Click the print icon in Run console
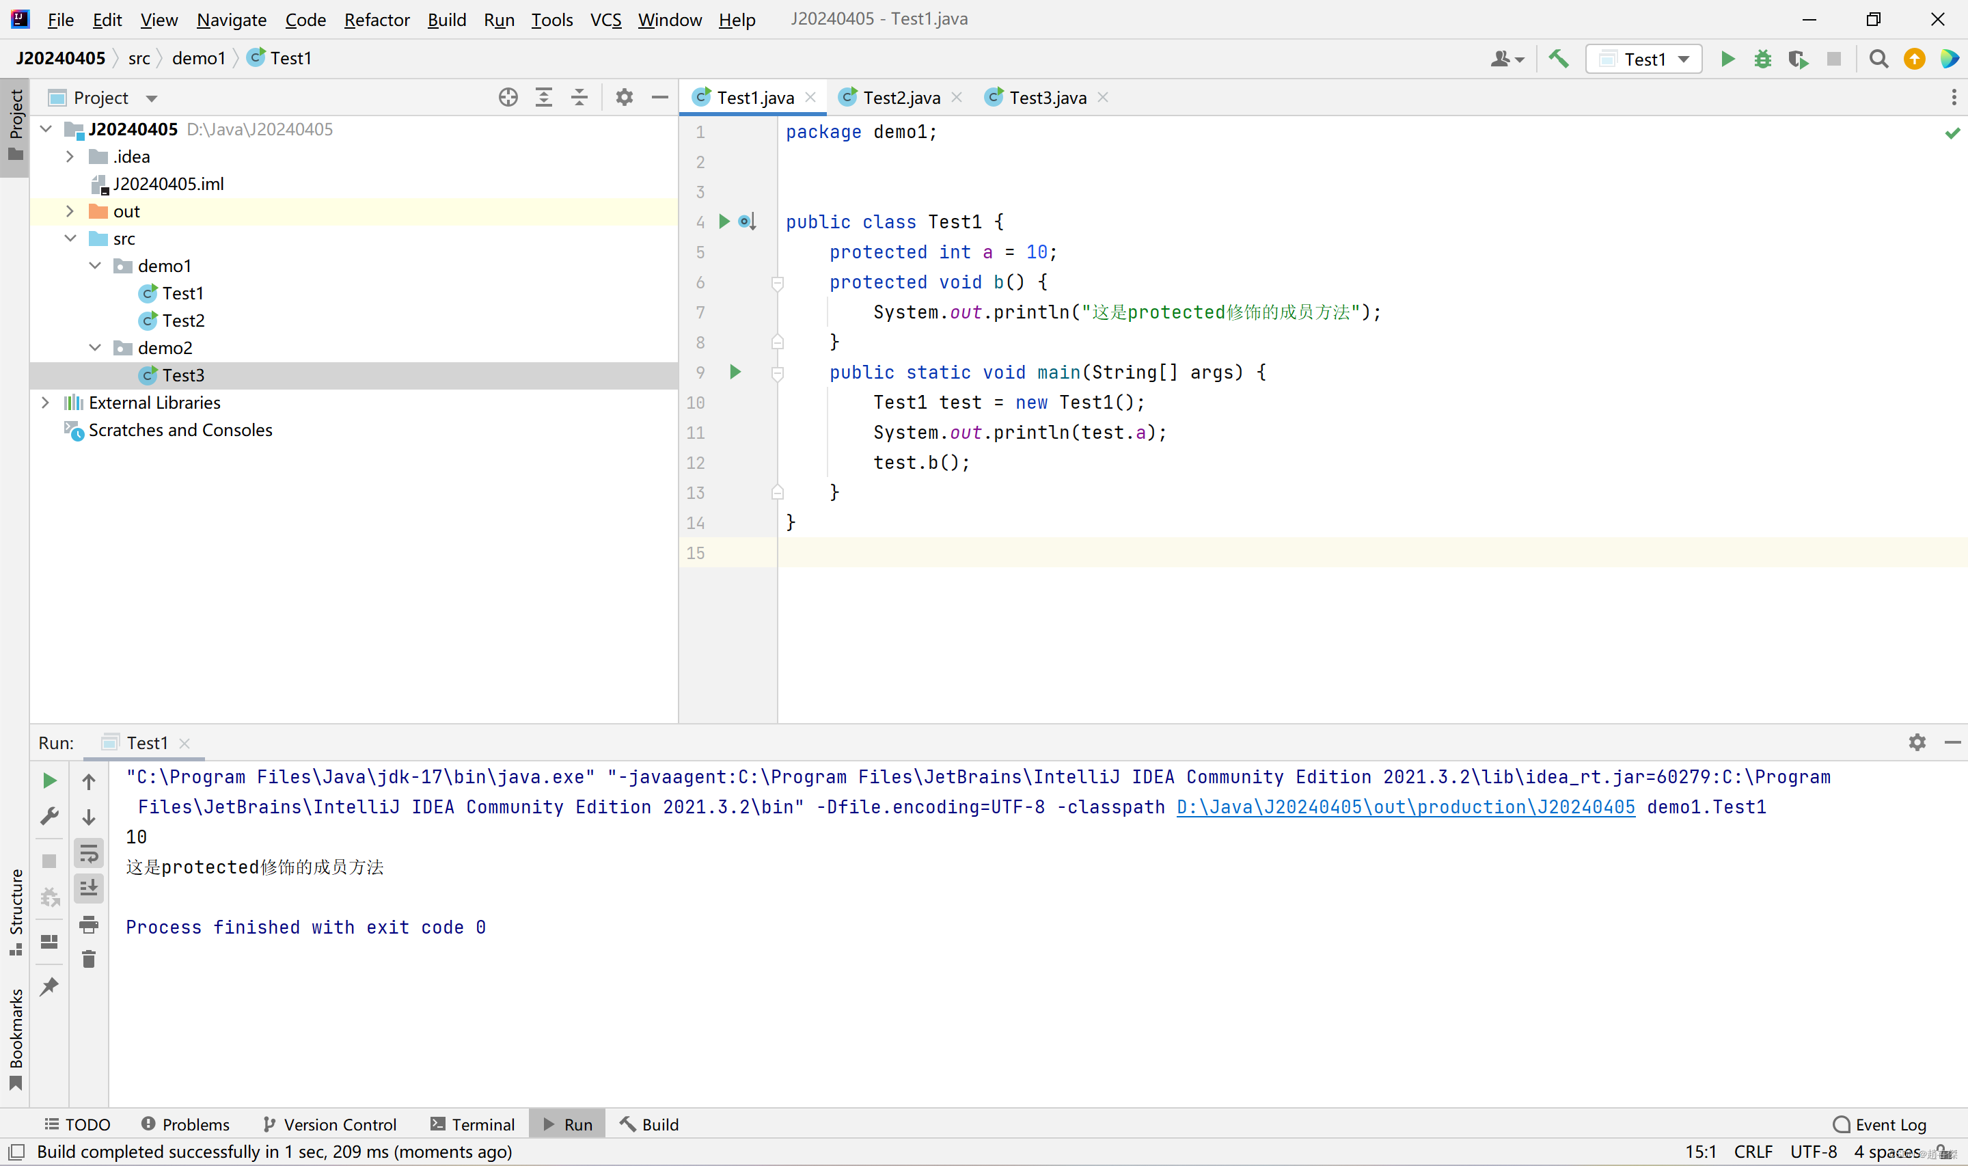 coord(89,924)
